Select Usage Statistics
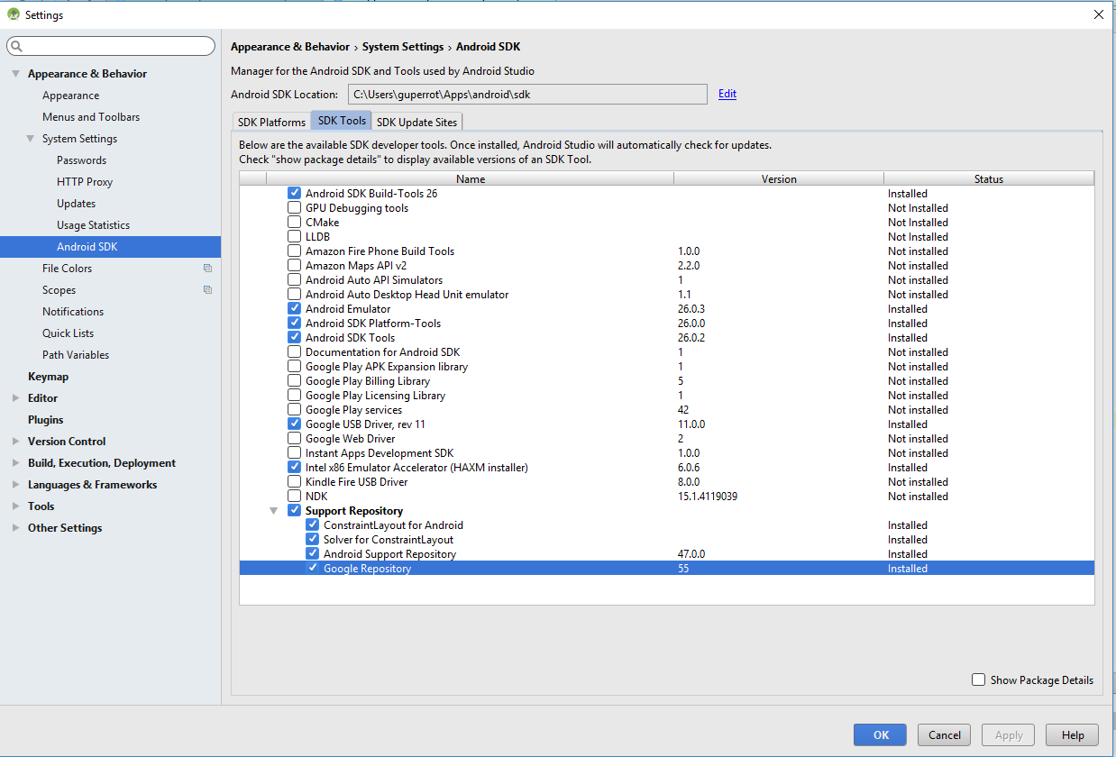This screenshot has height=757, width=1116. [93, 225]
